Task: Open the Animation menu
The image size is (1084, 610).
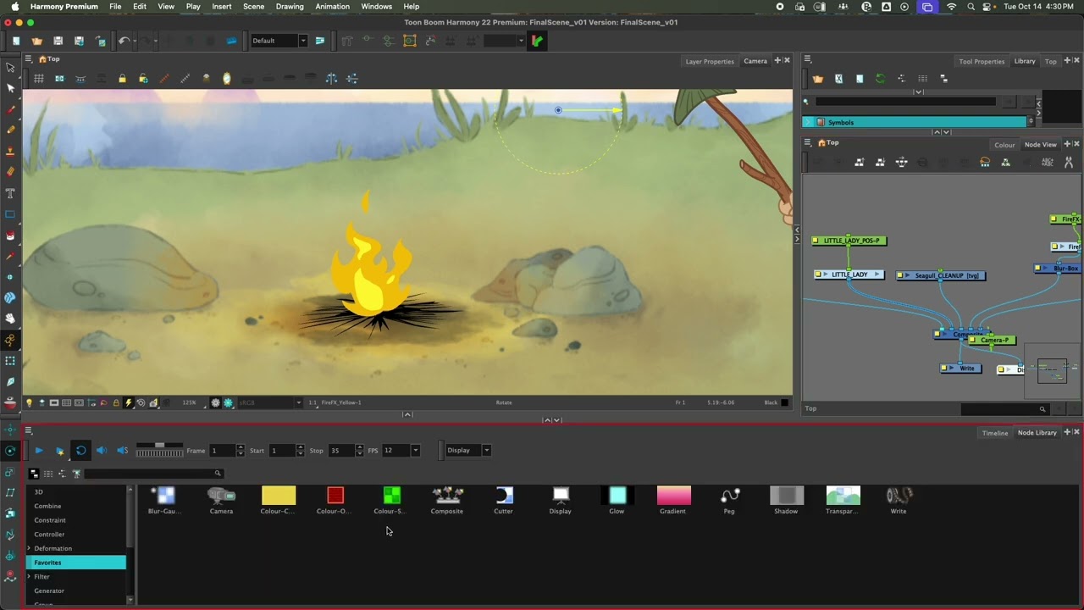Action: point(332,6)
